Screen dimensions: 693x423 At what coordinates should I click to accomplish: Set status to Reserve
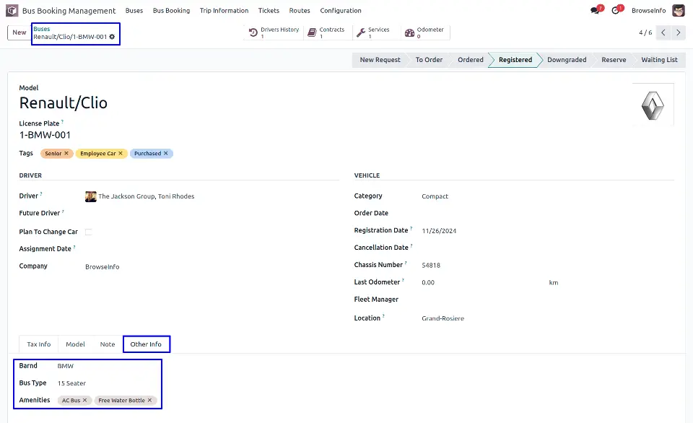point(614,60)
